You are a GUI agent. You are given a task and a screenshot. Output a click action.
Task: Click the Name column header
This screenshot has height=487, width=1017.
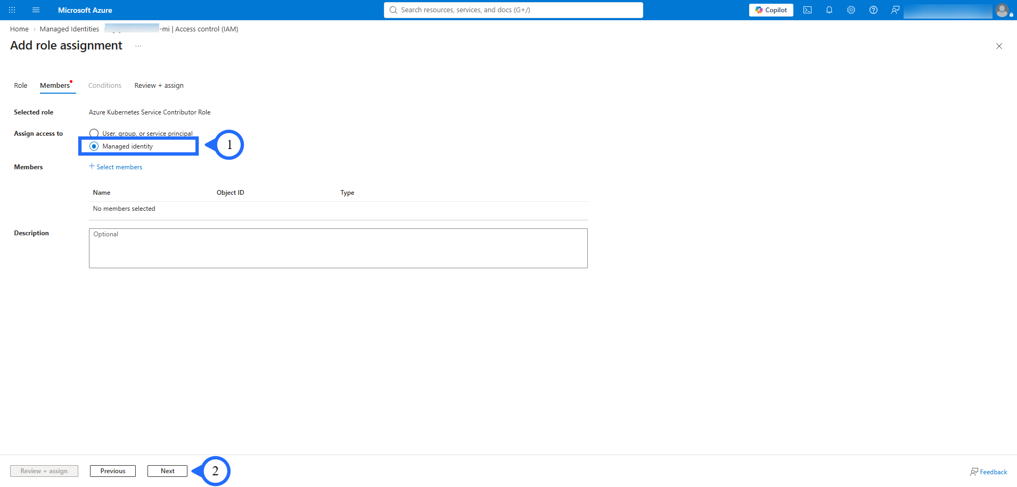point(102,193)
